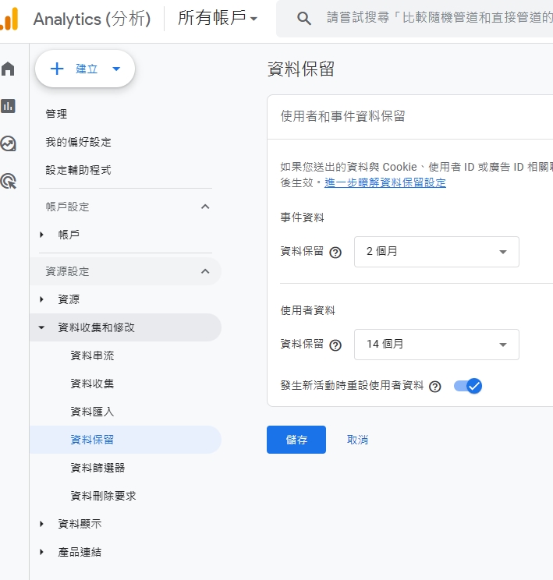Open the Explore trend icon

tap(9, 143)
